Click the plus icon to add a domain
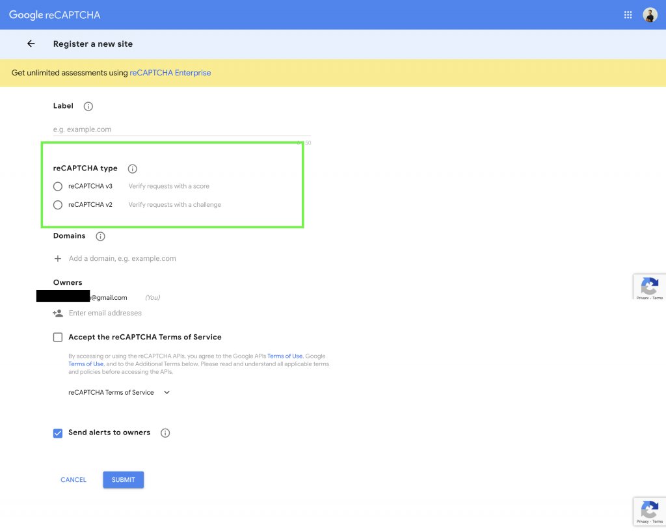This screenshot has width=666, height=532. click(58, 259)
